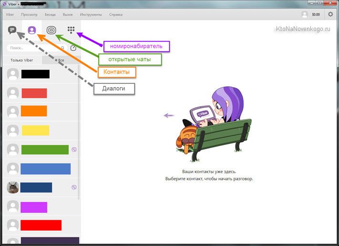The image size is (339, 246).
Task: Click the Viber icon on the dark blue contact row
Action: tap(74, 187)
